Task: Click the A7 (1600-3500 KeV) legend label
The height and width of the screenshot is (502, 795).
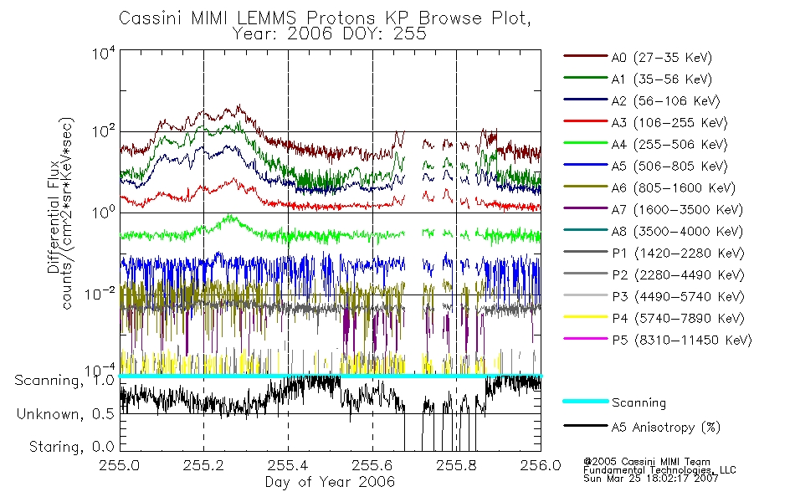Action: [x=677, y=210]
